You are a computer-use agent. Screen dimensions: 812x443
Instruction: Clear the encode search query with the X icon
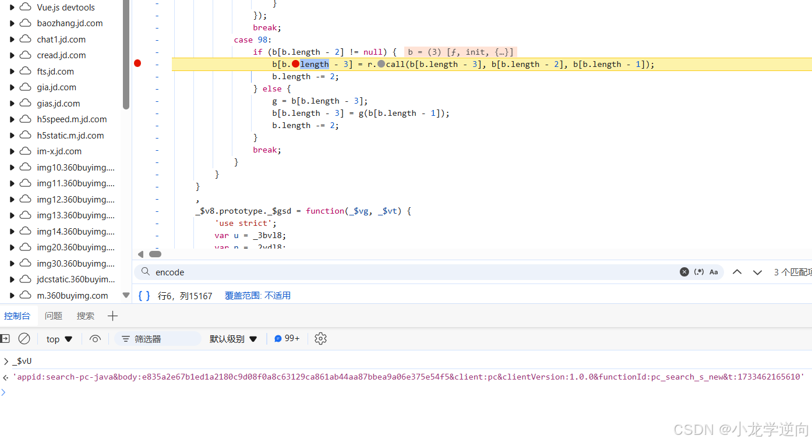(684, 271)
